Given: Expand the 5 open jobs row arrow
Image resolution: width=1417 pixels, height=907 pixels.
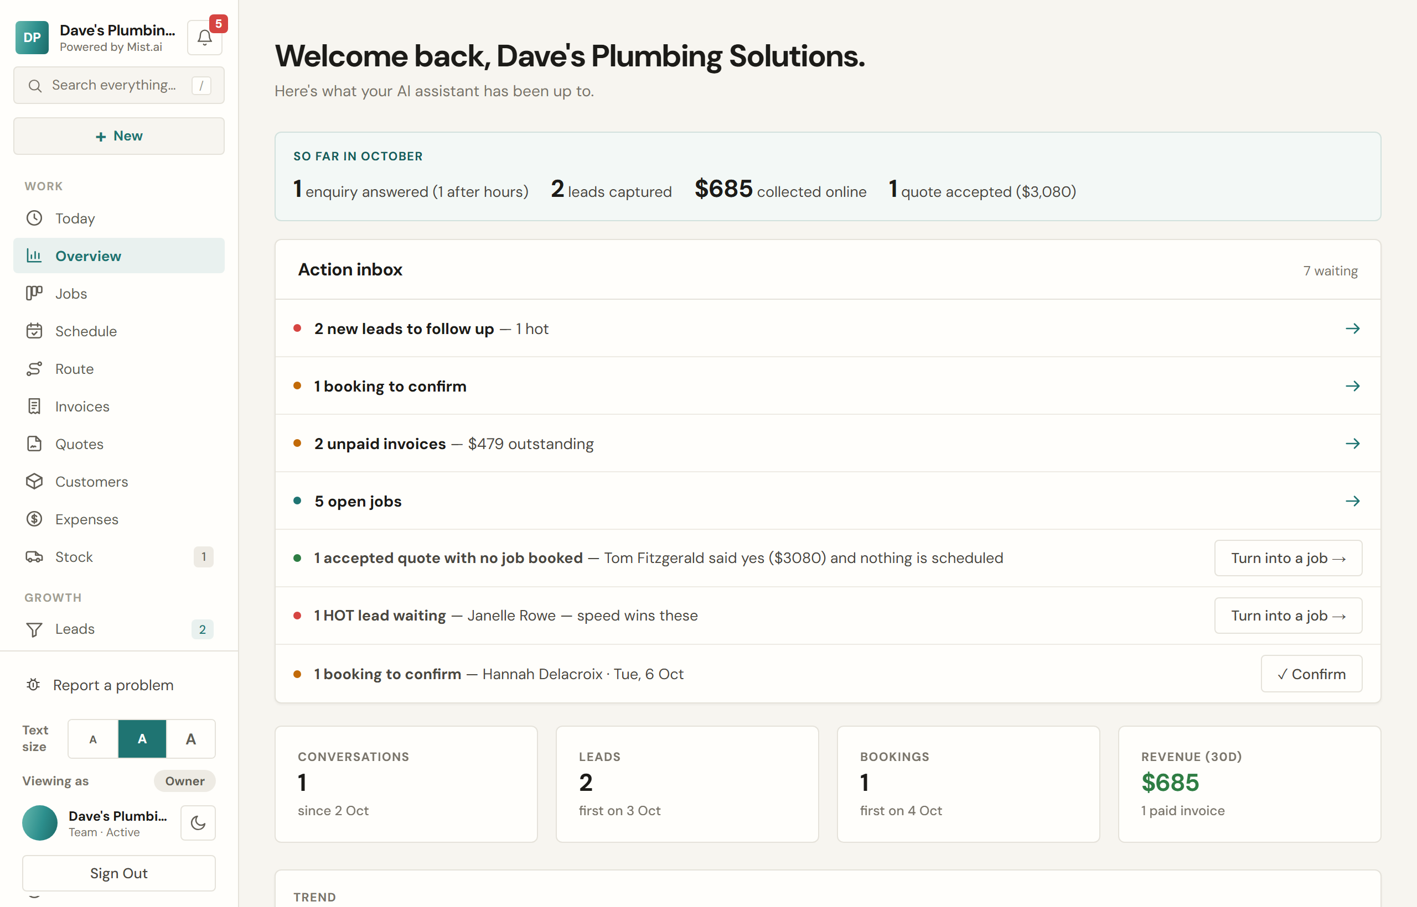Looking at the screenshot, I should pyautogui.click(x=1352, y=501).
